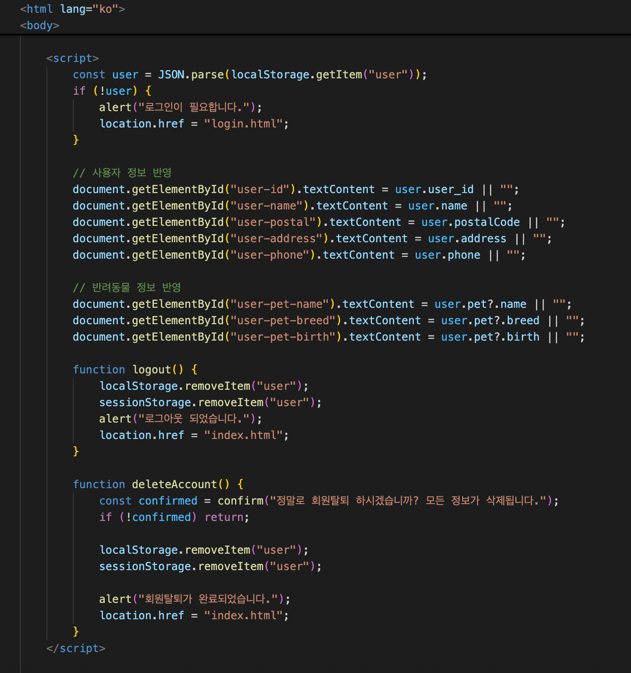
Task: Click birth property in user.pet?.birth
Action: click(x=523, y=337)
